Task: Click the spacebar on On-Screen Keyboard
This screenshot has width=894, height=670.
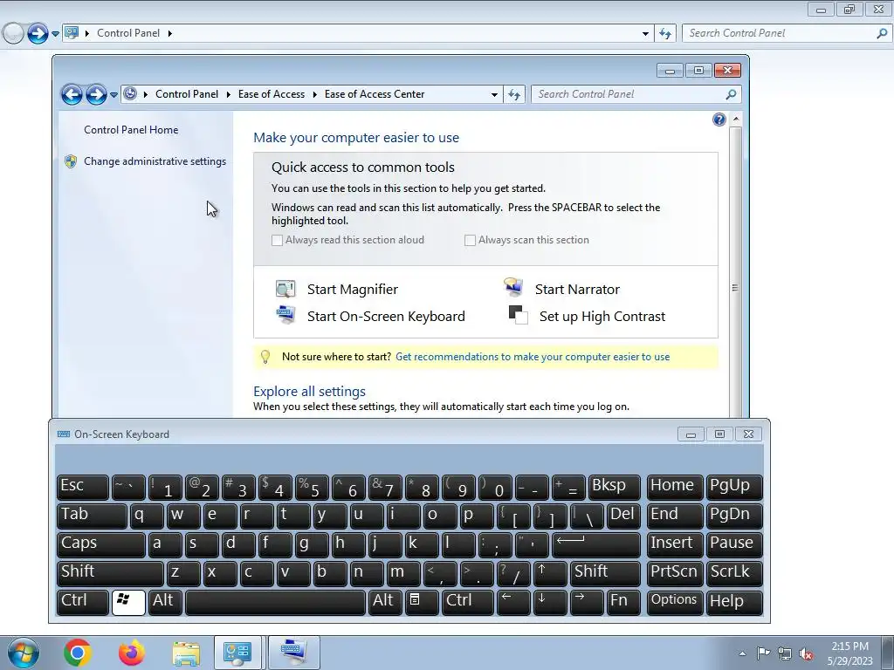Action: coord(275,602)
